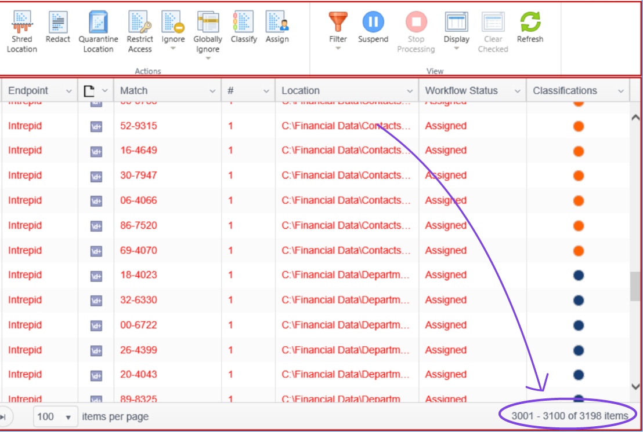The image size is (643, 432).
Task: Click Intrepid endpoint in row 69-4070
Action: pyautogui.click(x=25, y=250)
